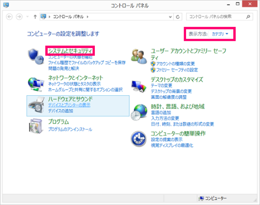Click the Programs disc box icon
This screenshot has width=260, height=205.
click(35, 126)
